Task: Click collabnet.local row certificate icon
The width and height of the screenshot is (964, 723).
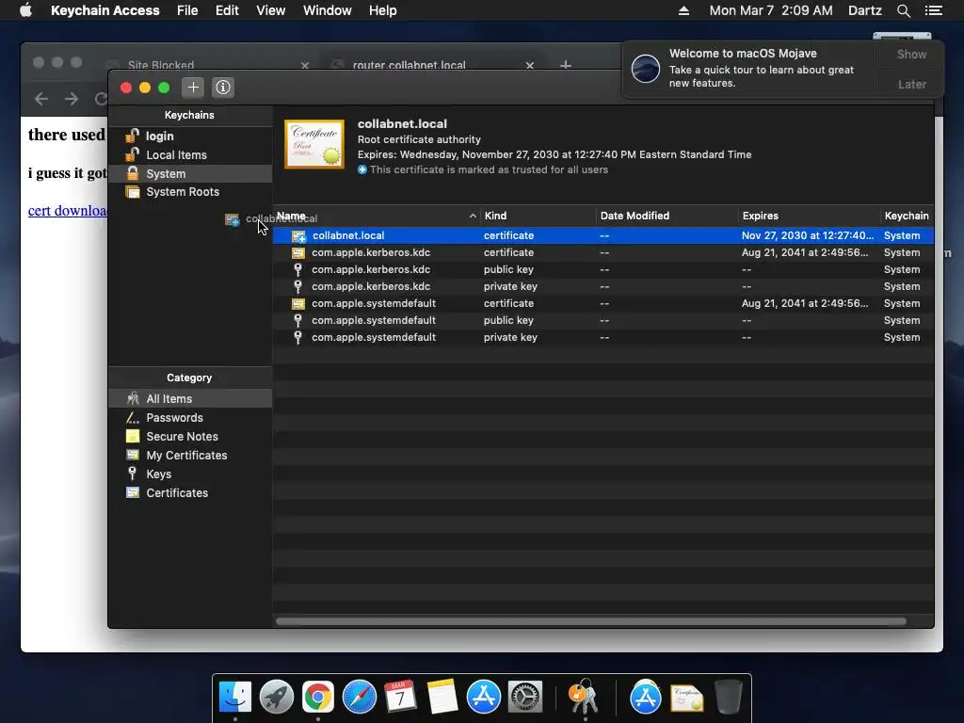Action: [x=298, y=235]
